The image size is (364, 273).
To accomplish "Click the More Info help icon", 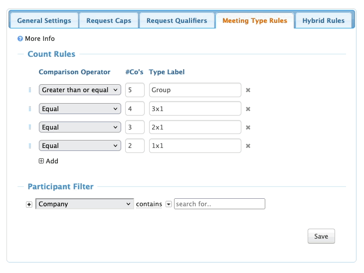I will 20,39.
